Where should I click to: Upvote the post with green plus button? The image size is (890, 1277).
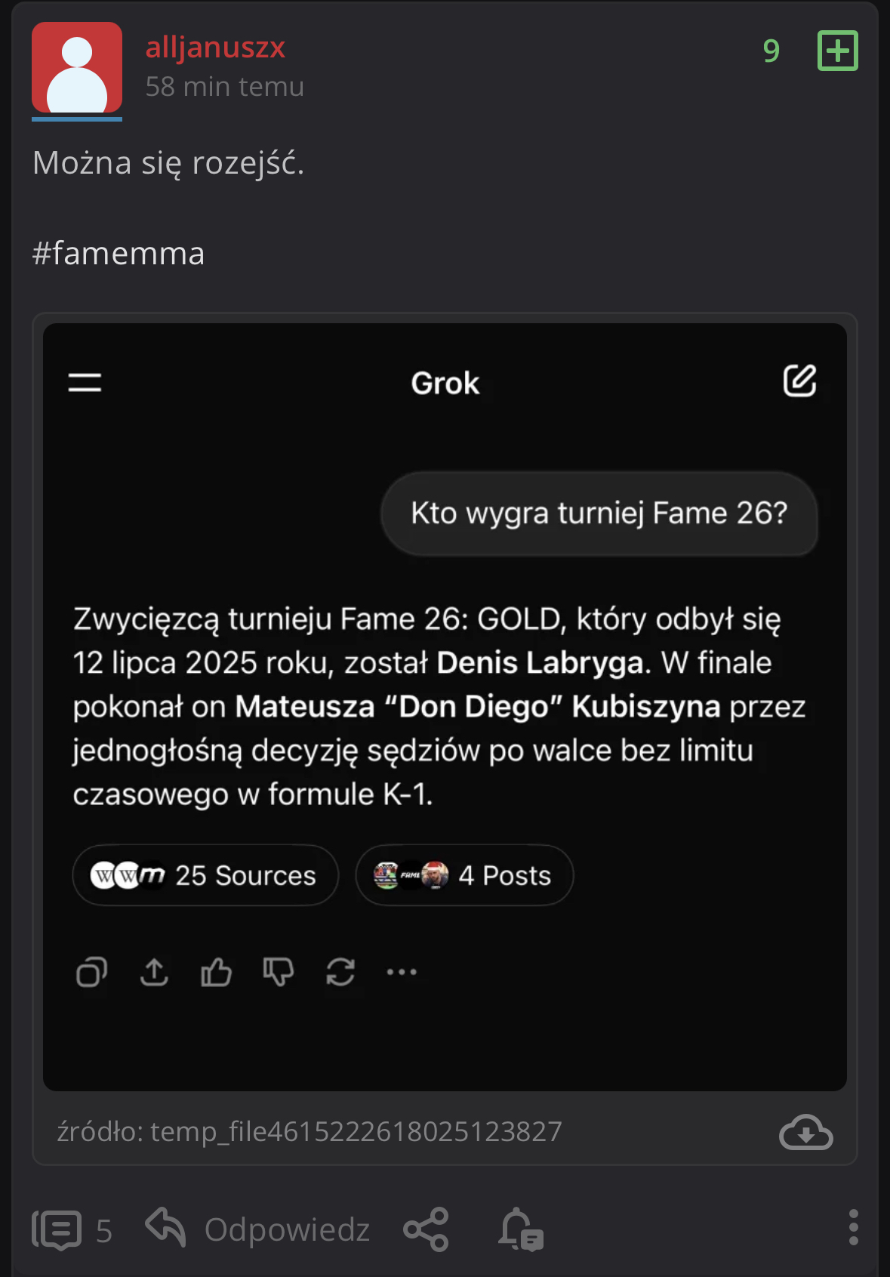838,51
